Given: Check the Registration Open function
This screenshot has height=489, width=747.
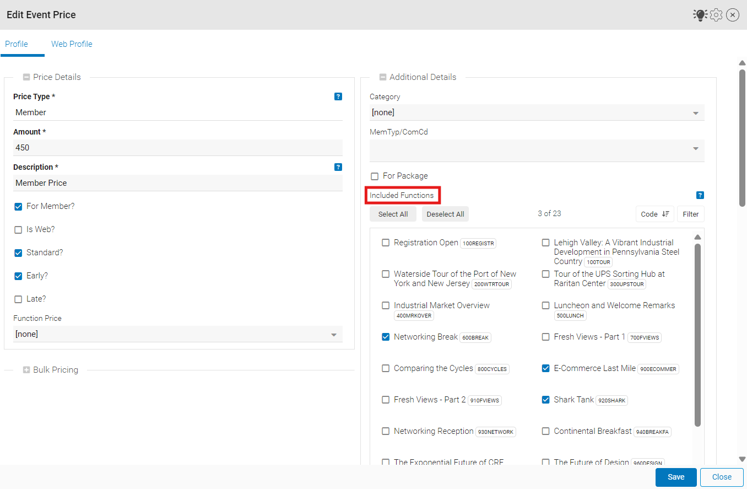Looking at the screenshot, I should click(x=386, y=243).
